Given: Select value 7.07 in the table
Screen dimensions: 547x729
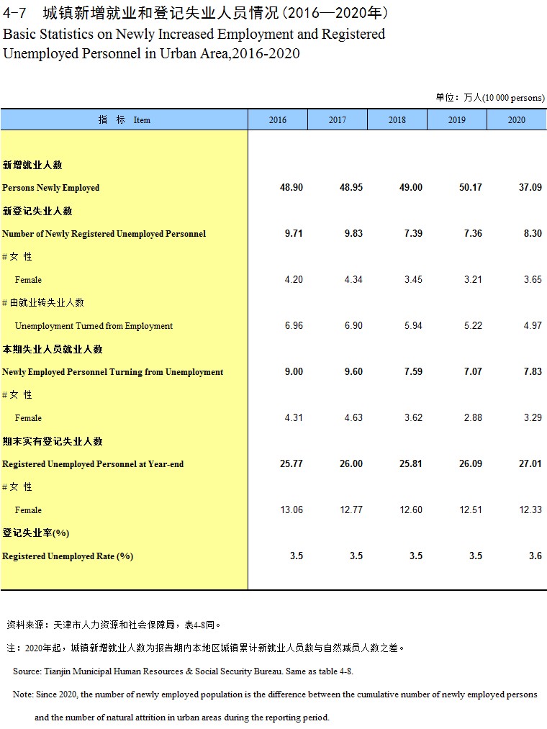Looking at the screenshot, I should (x=473, y=371).
